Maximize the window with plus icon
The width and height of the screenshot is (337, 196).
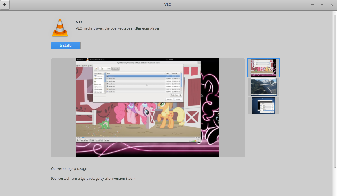point(322,5)
